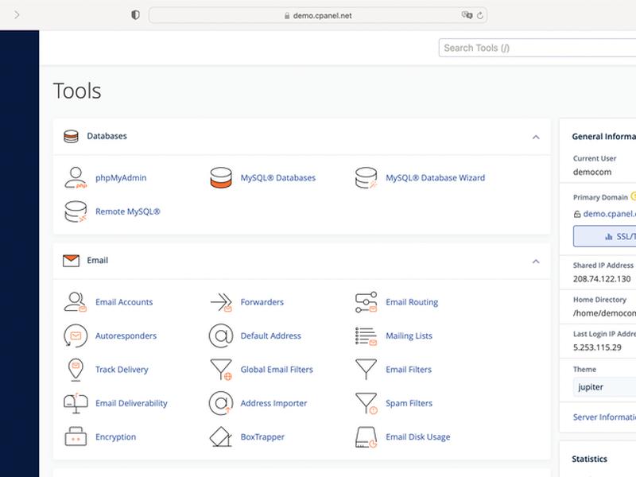
Task: Select the Encryption lock icon
Action: click(76, 436)
